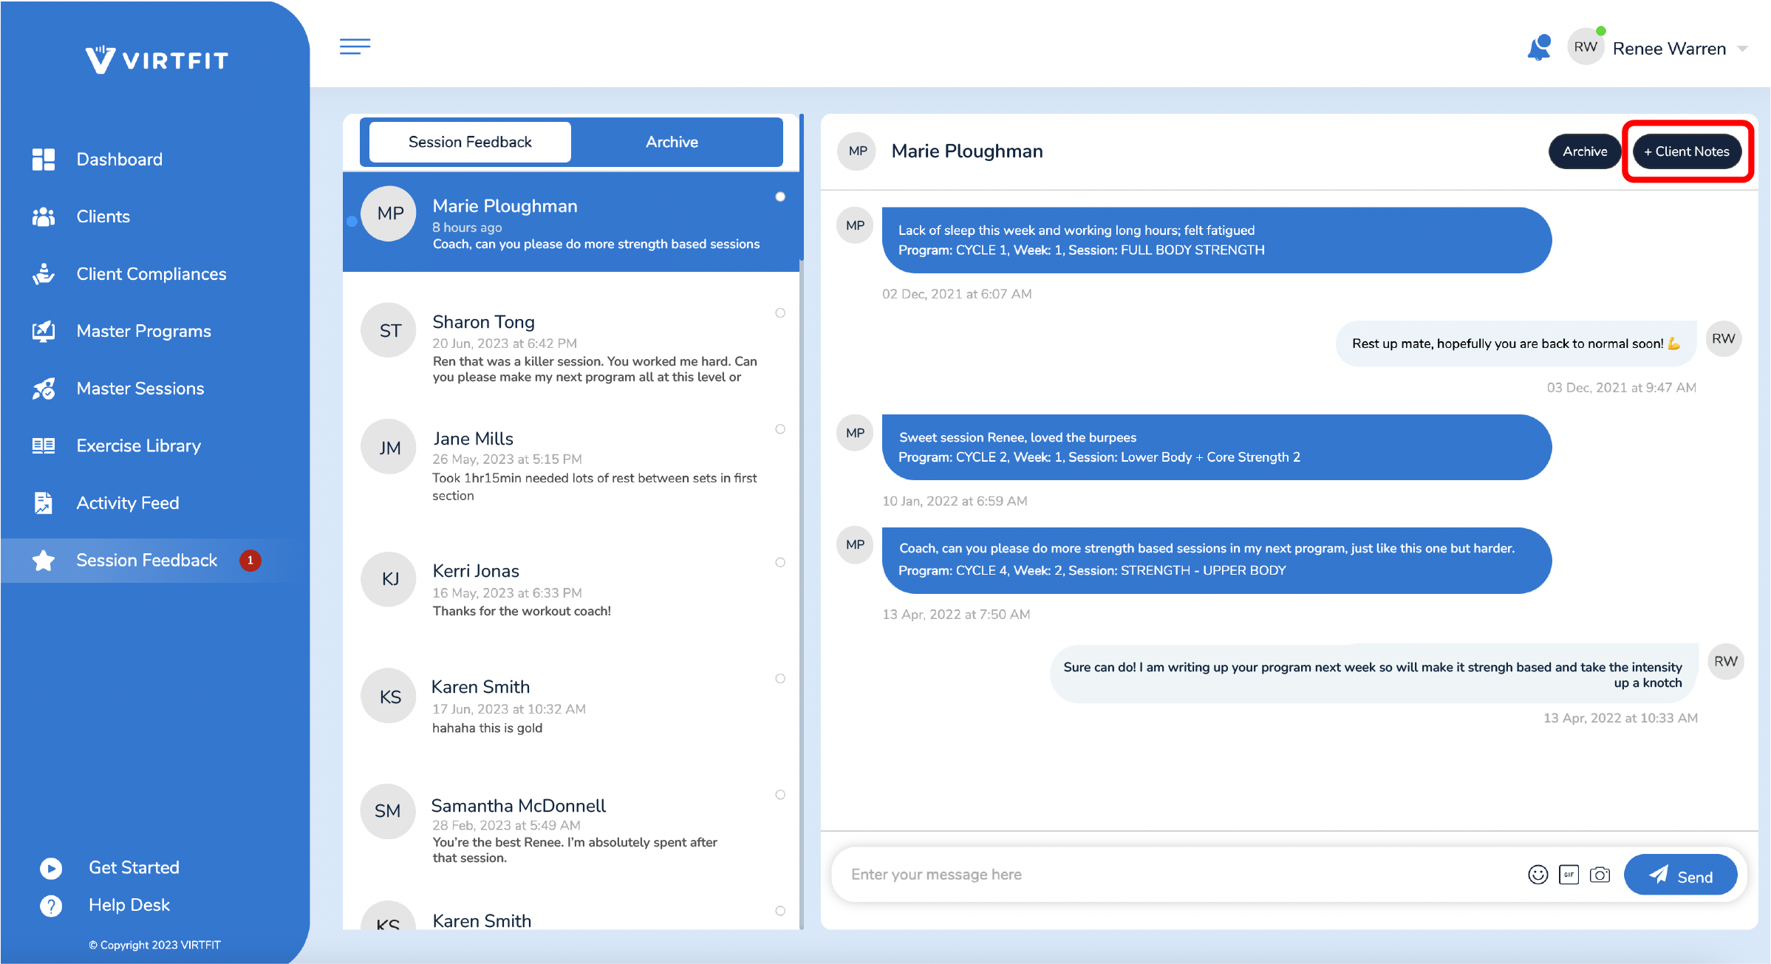The width and height of the screenshot is (1771, 964).
Task: Open Karen Smith's 'hahaha this is gold' conversation
Action: (571, 704)
